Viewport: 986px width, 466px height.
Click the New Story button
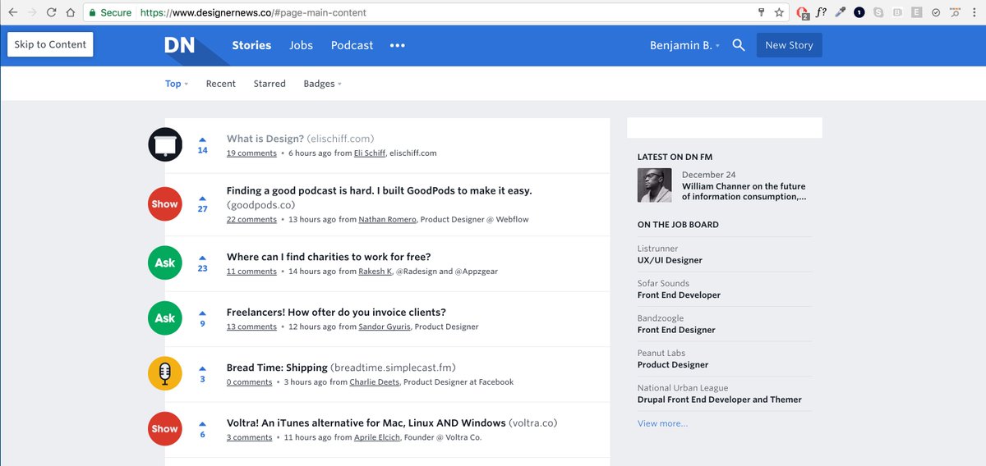(789, 46)
